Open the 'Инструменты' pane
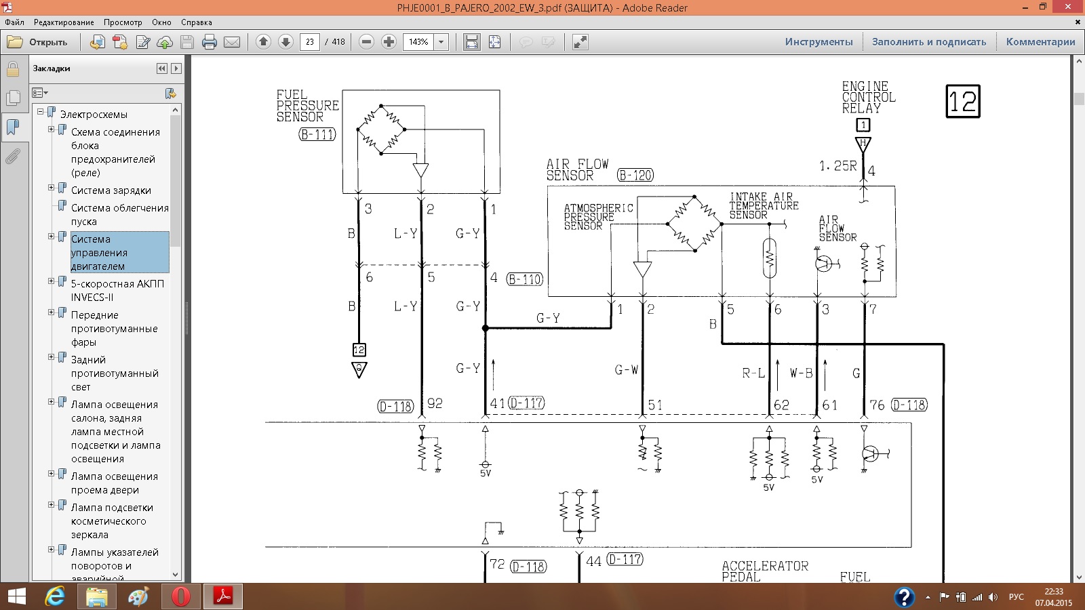 (x=818, y=42)
